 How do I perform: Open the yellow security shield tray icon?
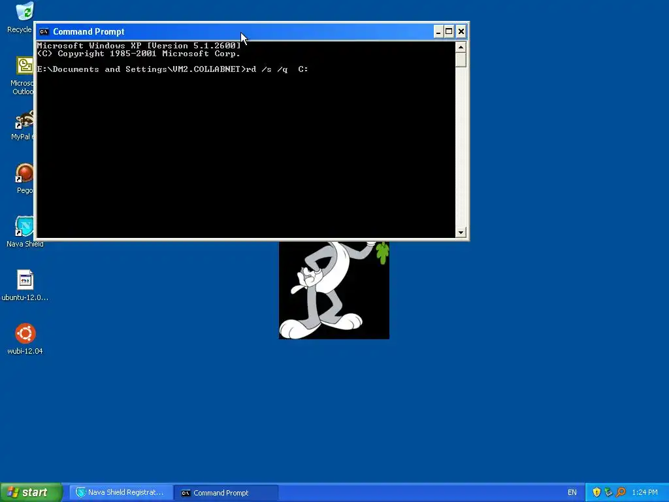point(596,492)
